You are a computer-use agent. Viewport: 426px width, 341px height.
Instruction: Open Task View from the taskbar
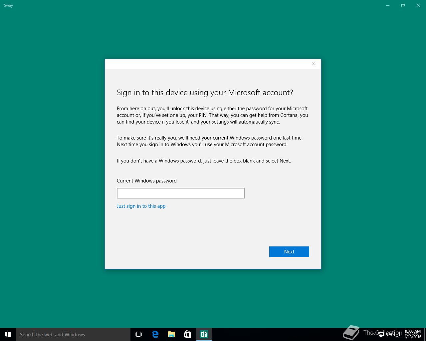[138, 334]
